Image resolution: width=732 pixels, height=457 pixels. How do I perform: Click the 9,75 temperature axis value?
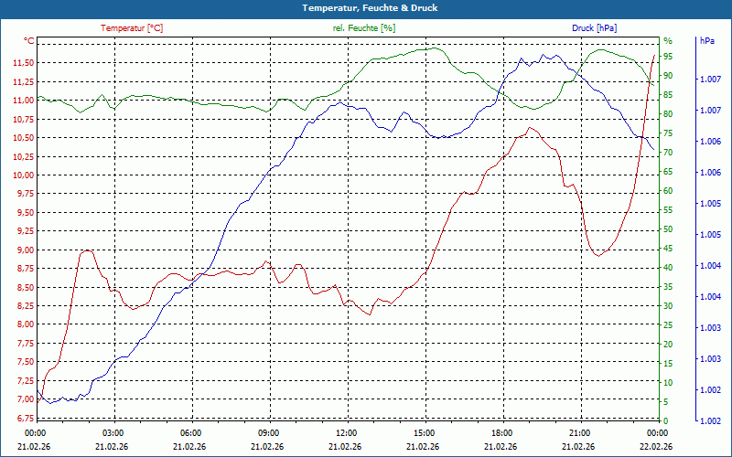point(26,194)
